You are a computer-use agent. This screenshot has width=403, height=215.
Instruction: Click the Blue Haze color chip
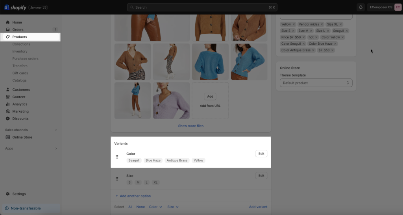(153, 160)
